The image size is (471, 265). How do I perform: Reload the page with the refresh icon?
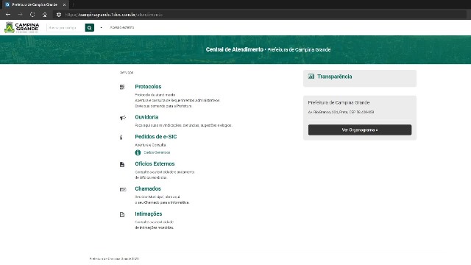tap(32, 15)
